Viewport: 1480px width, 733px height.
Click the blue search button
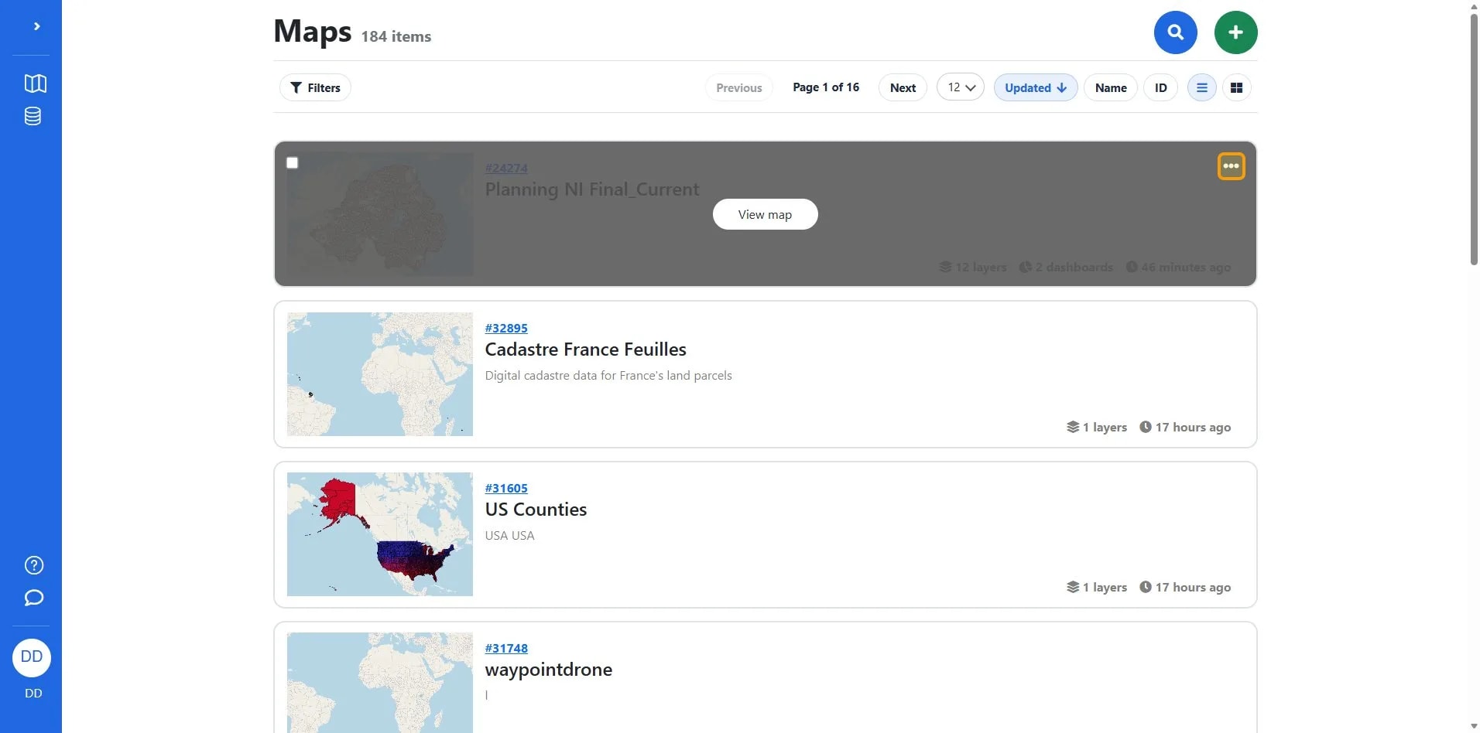coord(1175,32)
